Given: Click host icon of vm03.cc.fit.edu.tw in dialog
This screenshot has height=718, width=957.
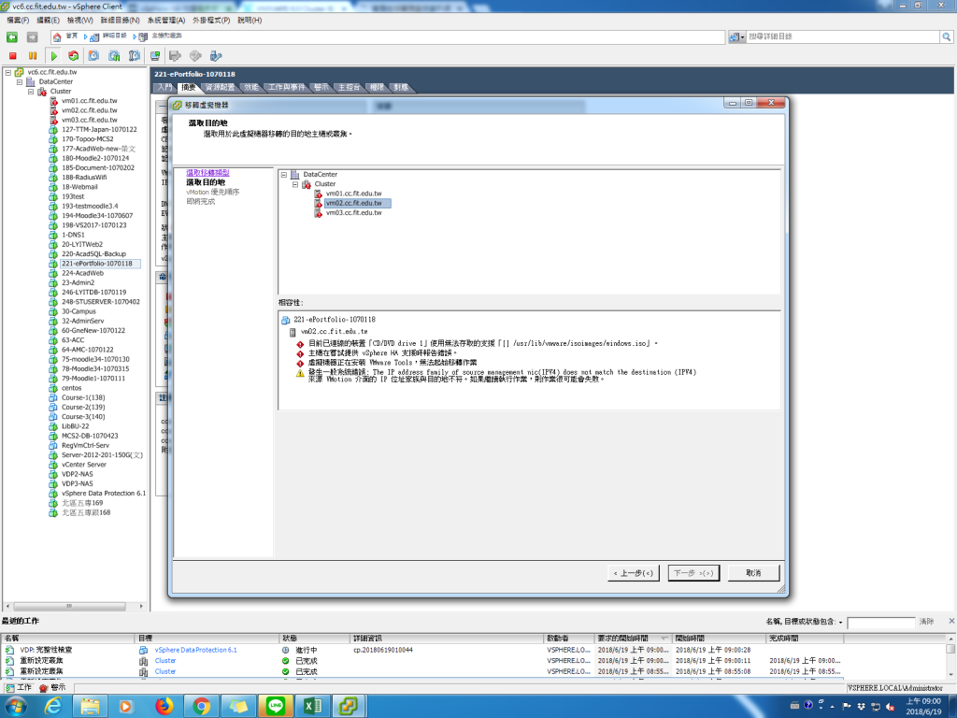Looking at the screenshot, I should point(318,213).
